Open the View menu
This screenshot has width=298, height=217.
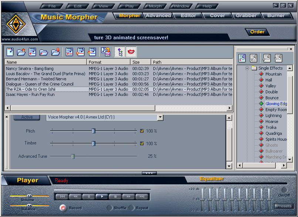103,6
